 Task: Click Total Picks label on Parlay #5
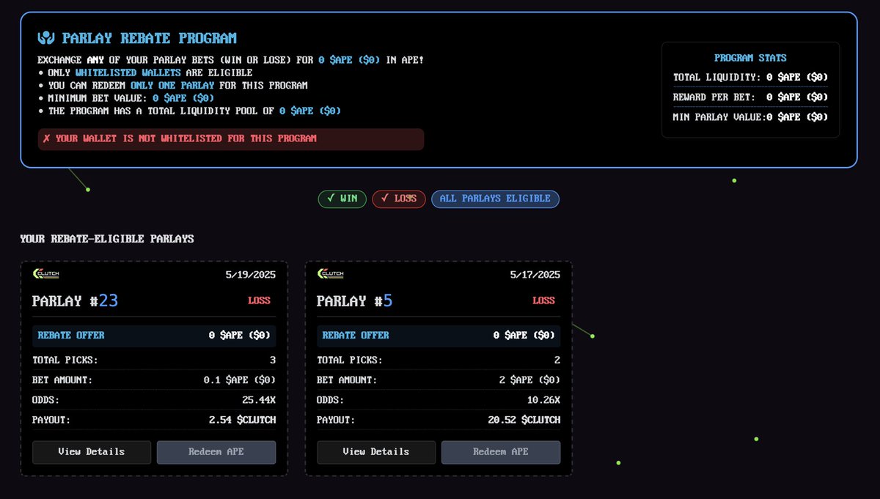[350, 361]
